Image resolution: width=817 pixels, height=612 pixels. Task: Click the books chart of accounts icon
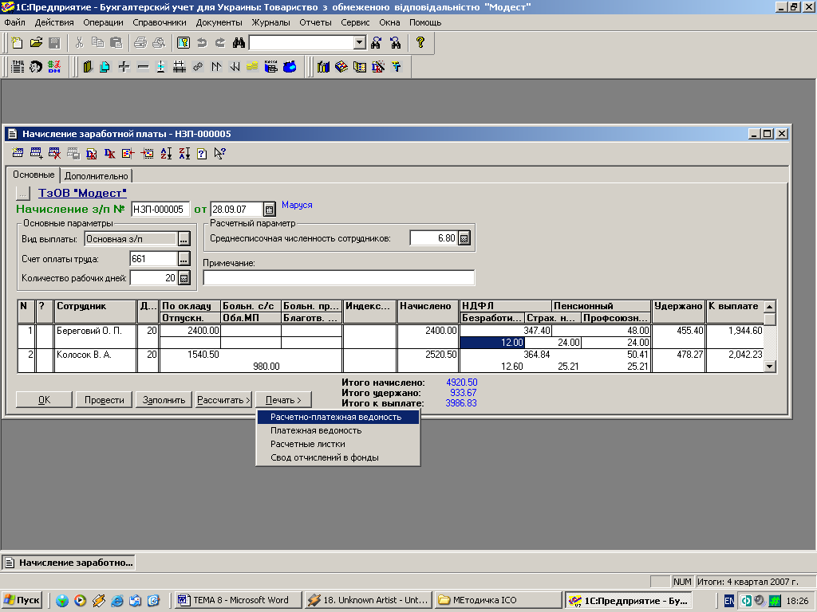(x=323, y=67)
